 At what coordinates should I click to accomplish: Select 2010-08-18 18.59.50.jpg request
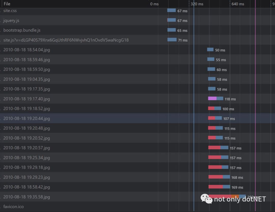pyautogui.click(x=137, y=69)
